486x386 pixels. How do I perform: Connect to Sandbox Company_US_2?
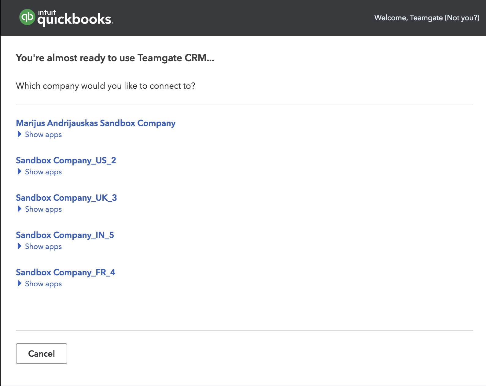[66, 160]
